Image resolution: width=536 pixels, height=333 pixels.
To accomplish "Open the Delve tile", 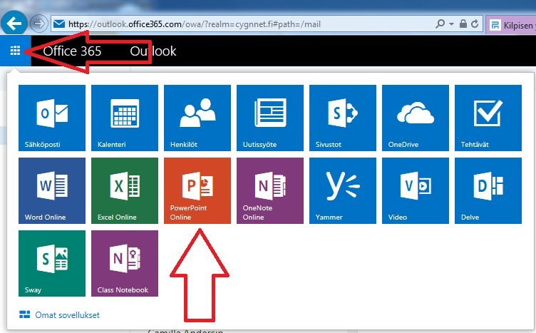I will (488, 191).
